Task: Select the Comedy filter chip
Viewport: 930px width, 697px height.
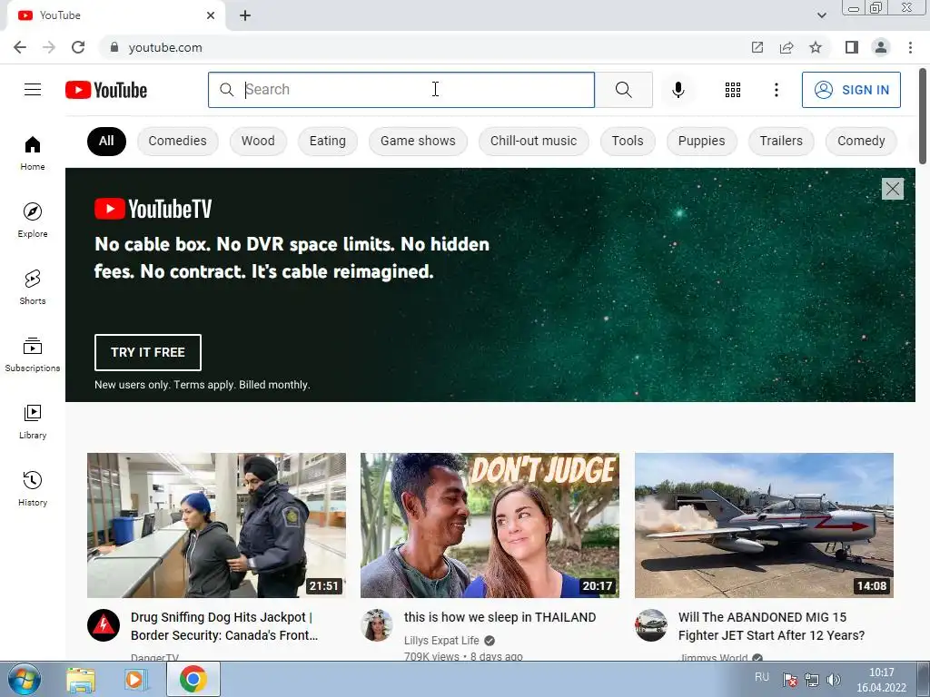Action: [861, 141]
